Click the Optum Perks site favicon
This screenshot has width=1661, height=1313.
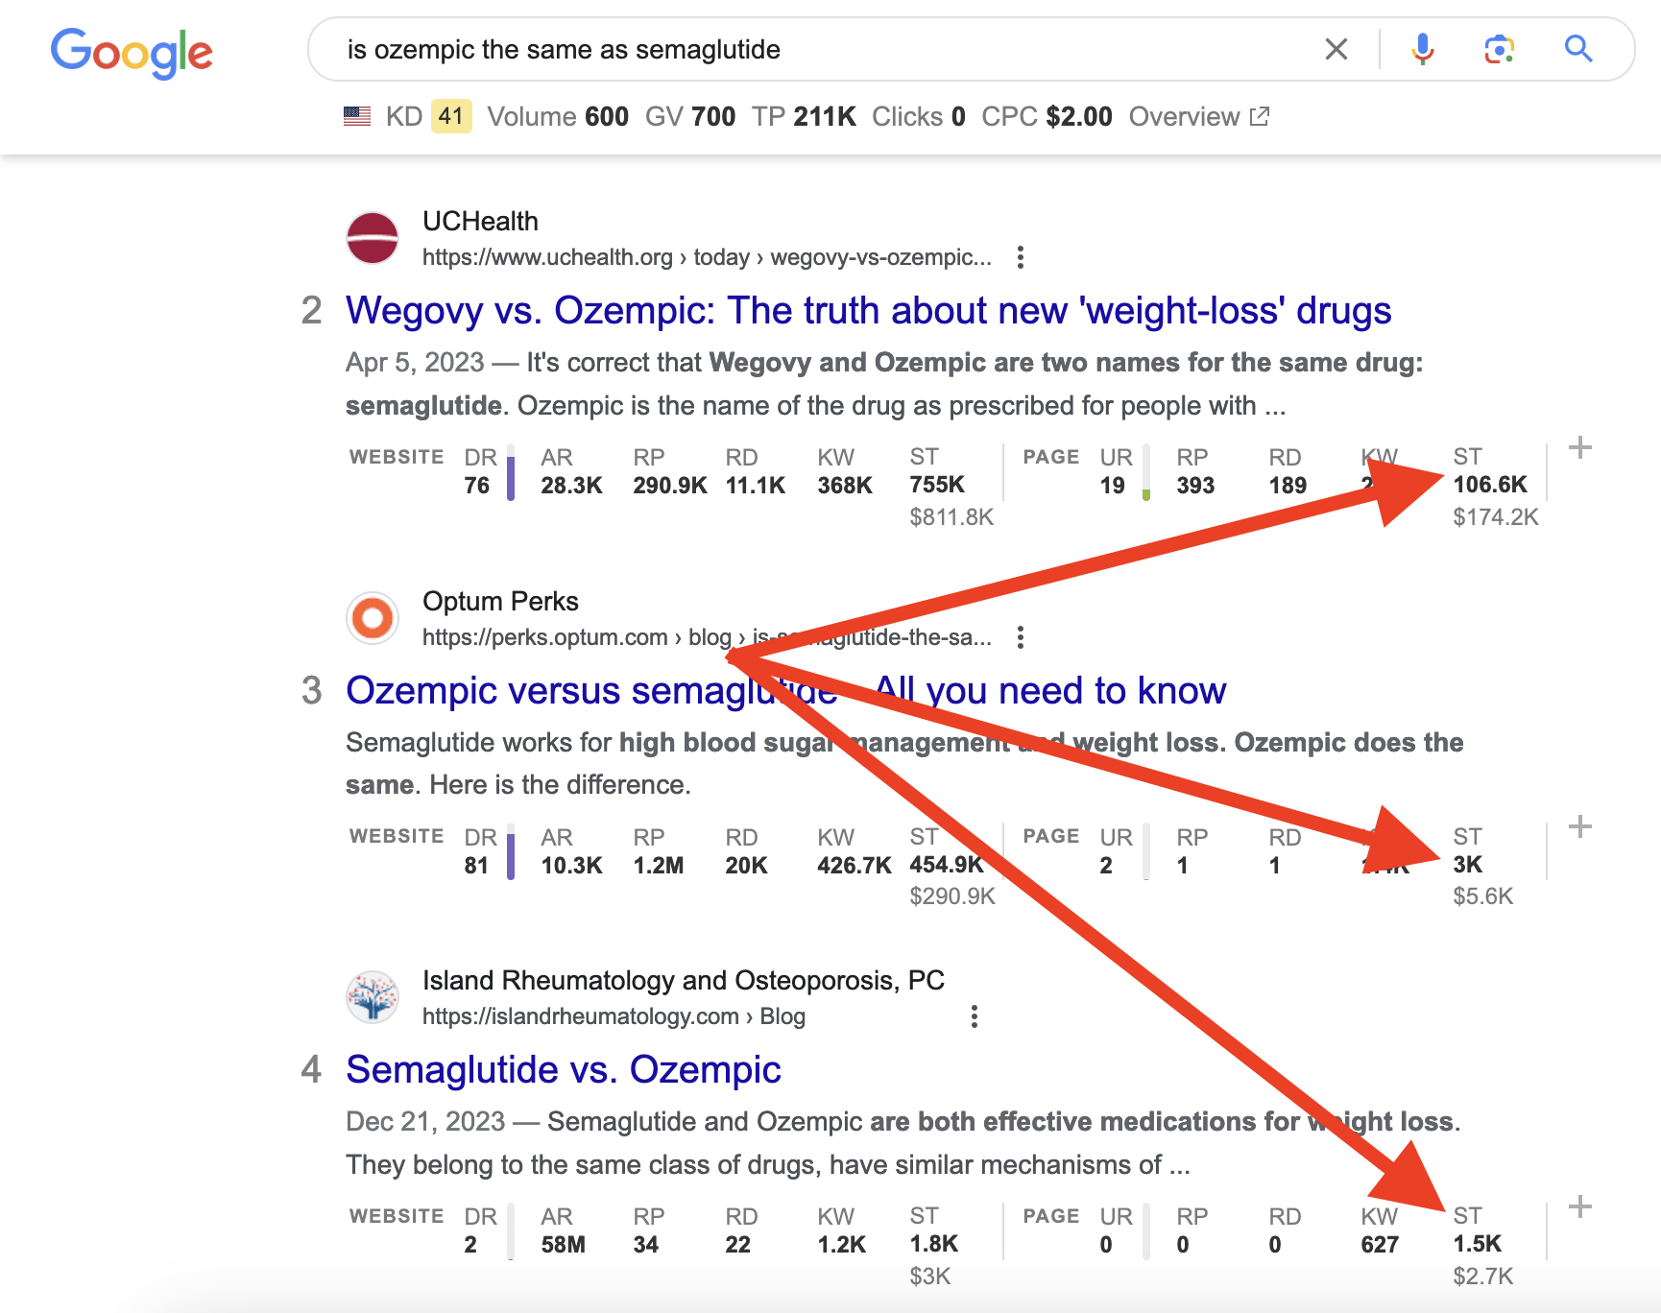(373, 618)
